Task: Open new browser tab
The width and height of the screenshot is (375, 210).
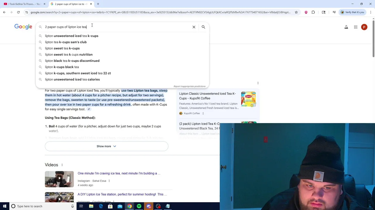Action: pyautogui.click(x=98, y=4)
